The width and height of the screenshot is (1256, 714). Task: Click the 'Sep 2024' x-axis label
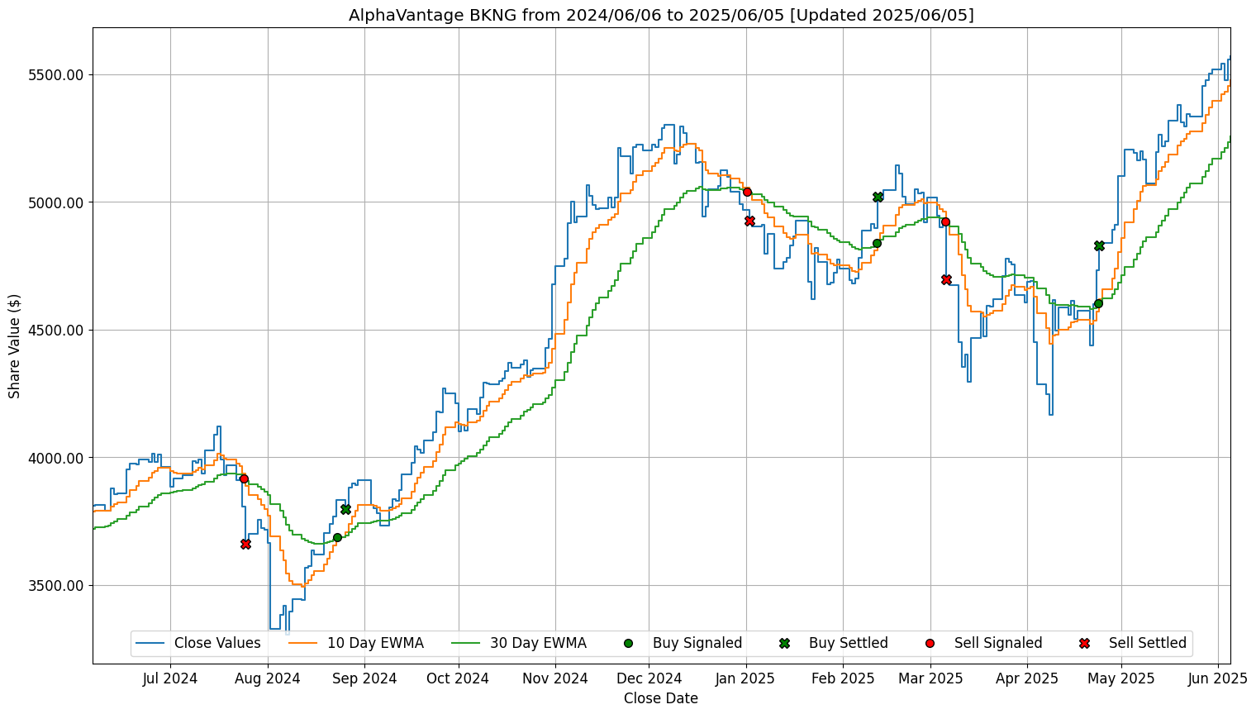[365, 678]
